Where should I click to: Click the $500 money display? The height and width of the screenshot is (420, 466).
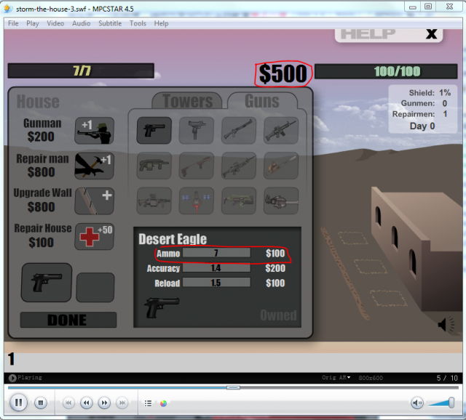[x=283, y=73]
